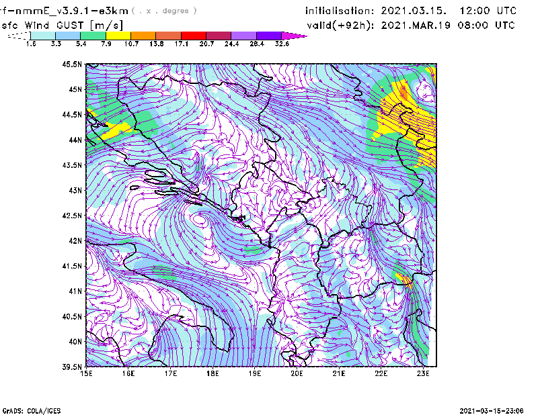This screenshot has height=415, width=538.
Task: Click the orange 10.7–13.8 legend swatch
Action: pos(143,36)
